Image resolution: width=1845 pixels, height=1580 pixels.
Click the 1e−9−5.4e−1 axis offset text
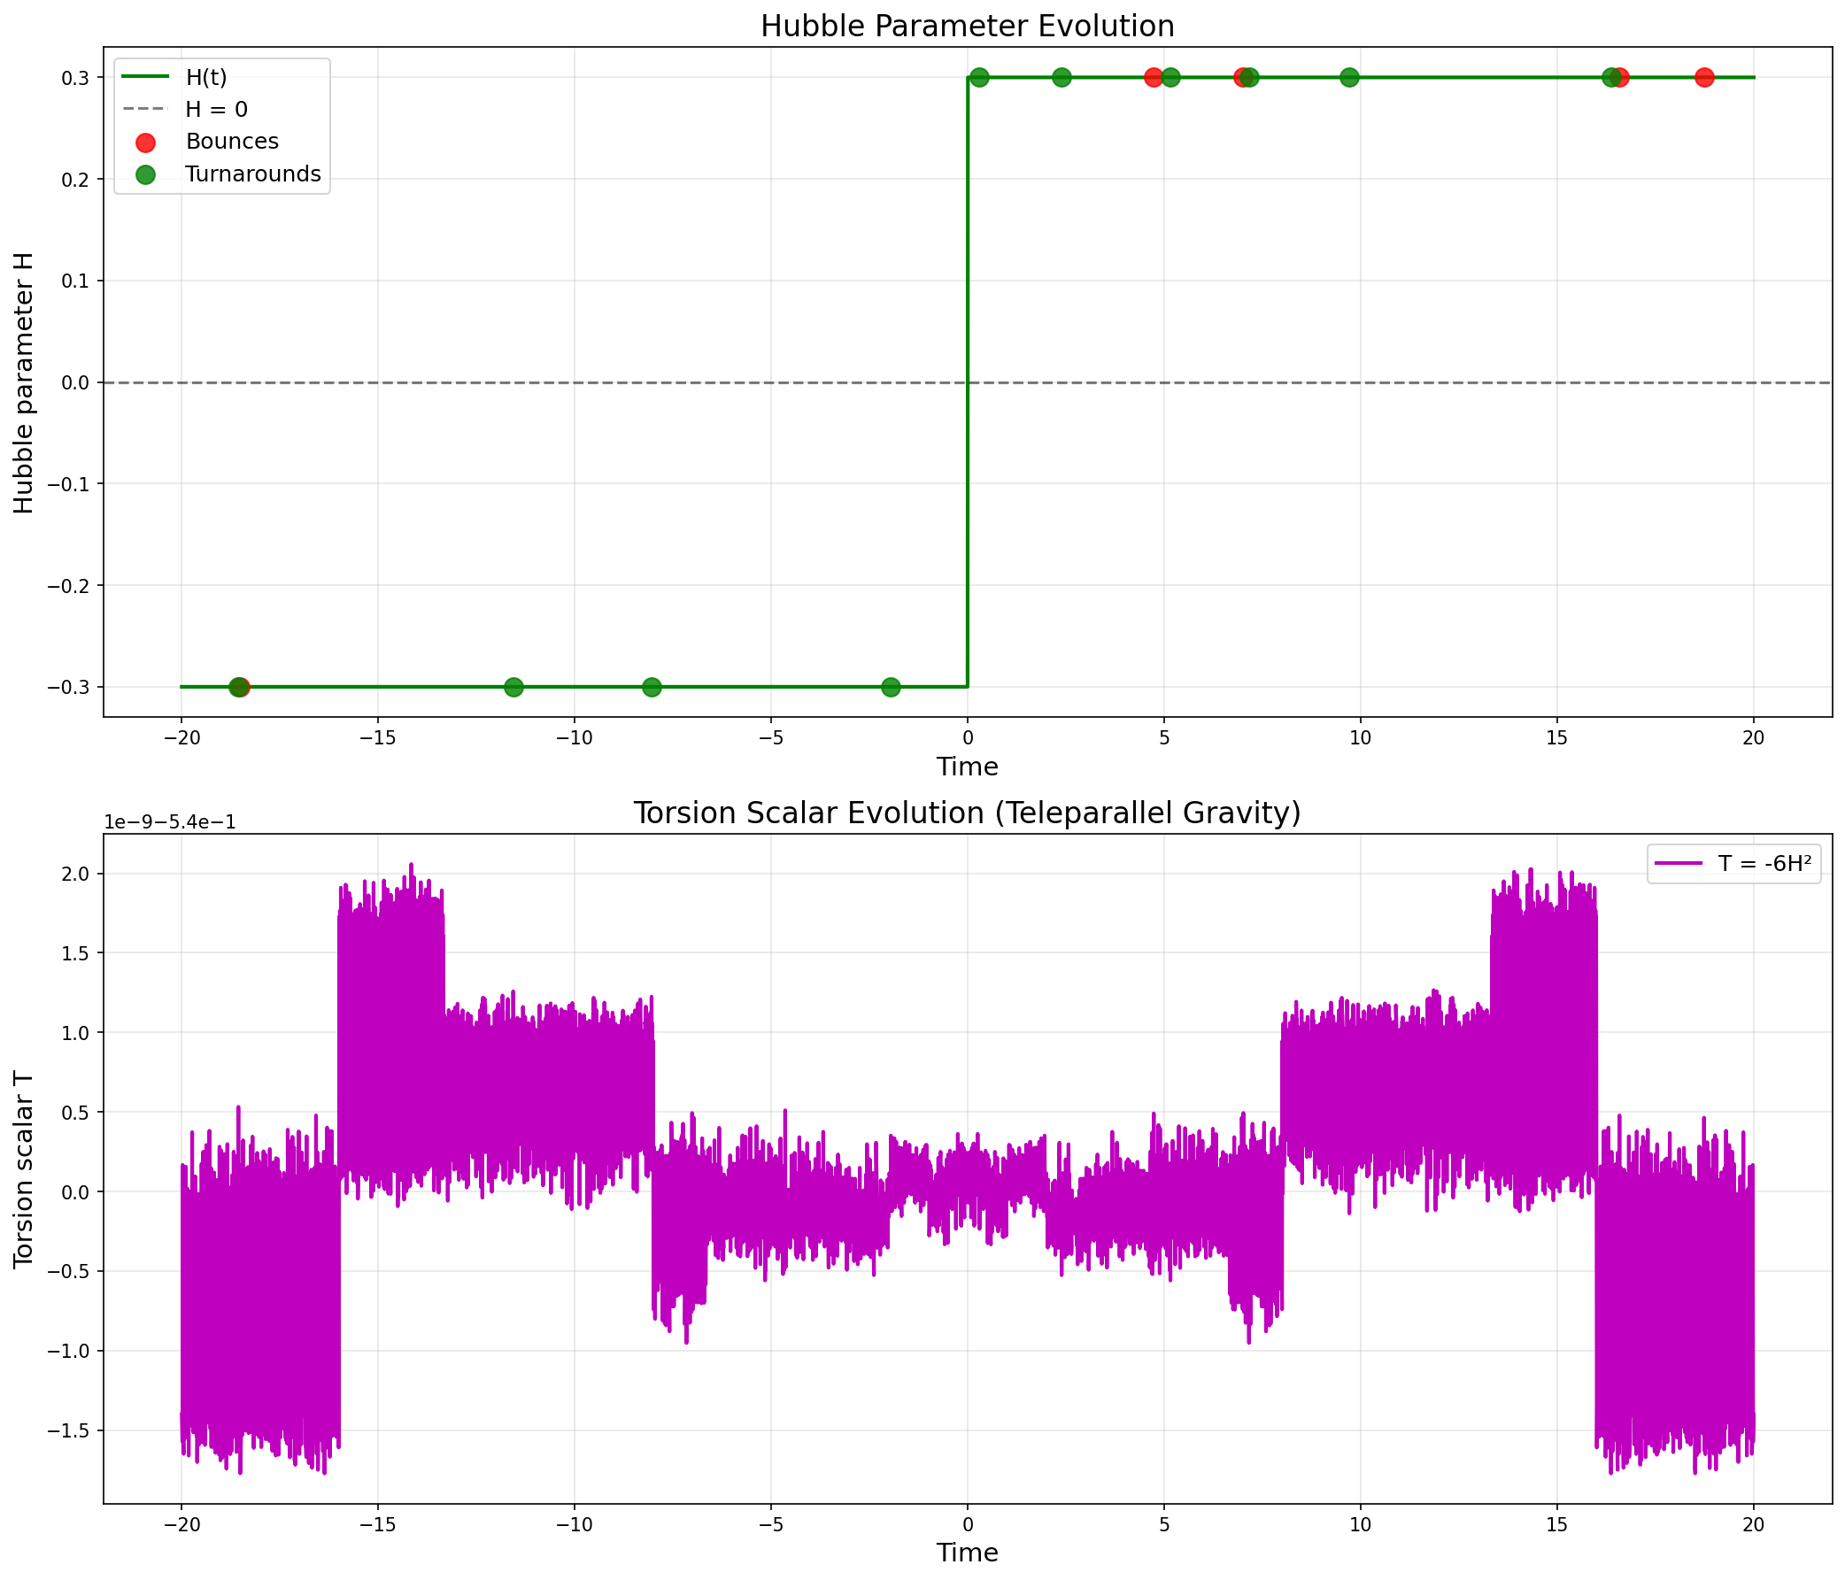[170, 822]
